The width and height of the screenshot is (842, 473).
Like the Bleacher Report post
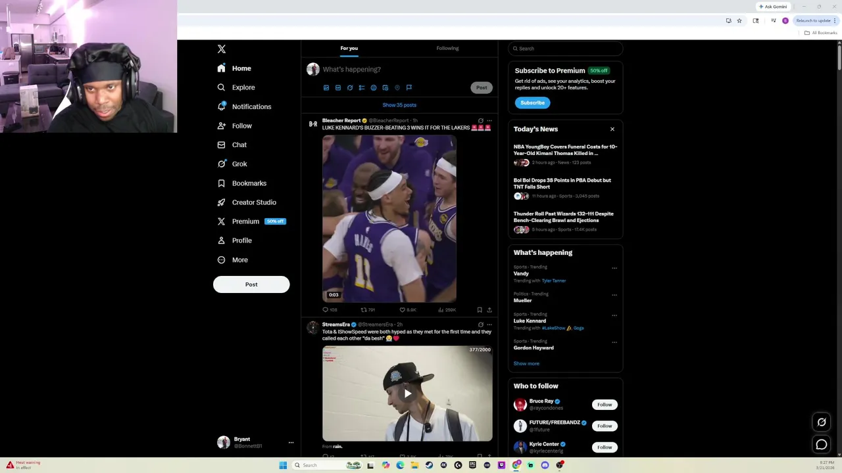click(x=408, y=310)
